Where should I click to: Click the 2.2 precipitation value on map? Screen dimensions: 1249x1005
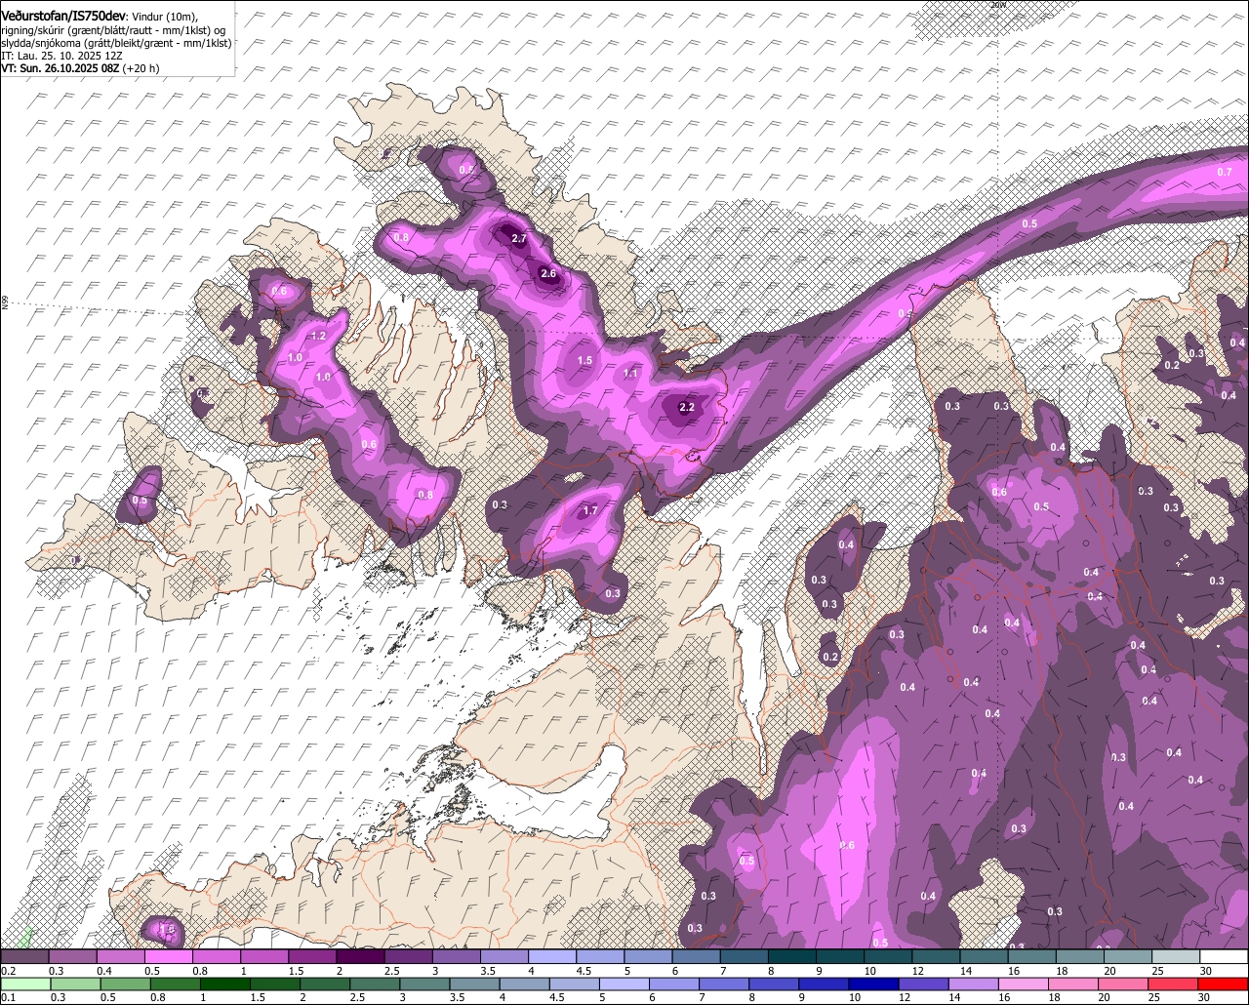tap(687, 408)
